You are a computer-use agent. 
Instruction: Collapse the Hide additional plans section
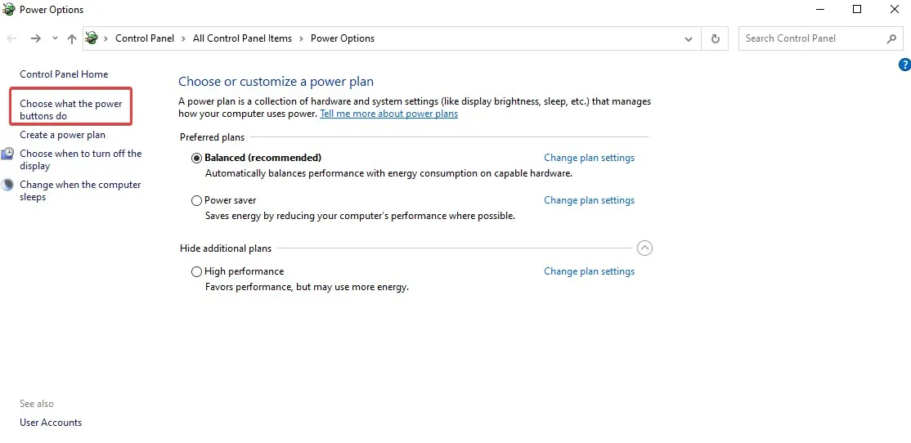pyautogui.click(x=644, y=248)
